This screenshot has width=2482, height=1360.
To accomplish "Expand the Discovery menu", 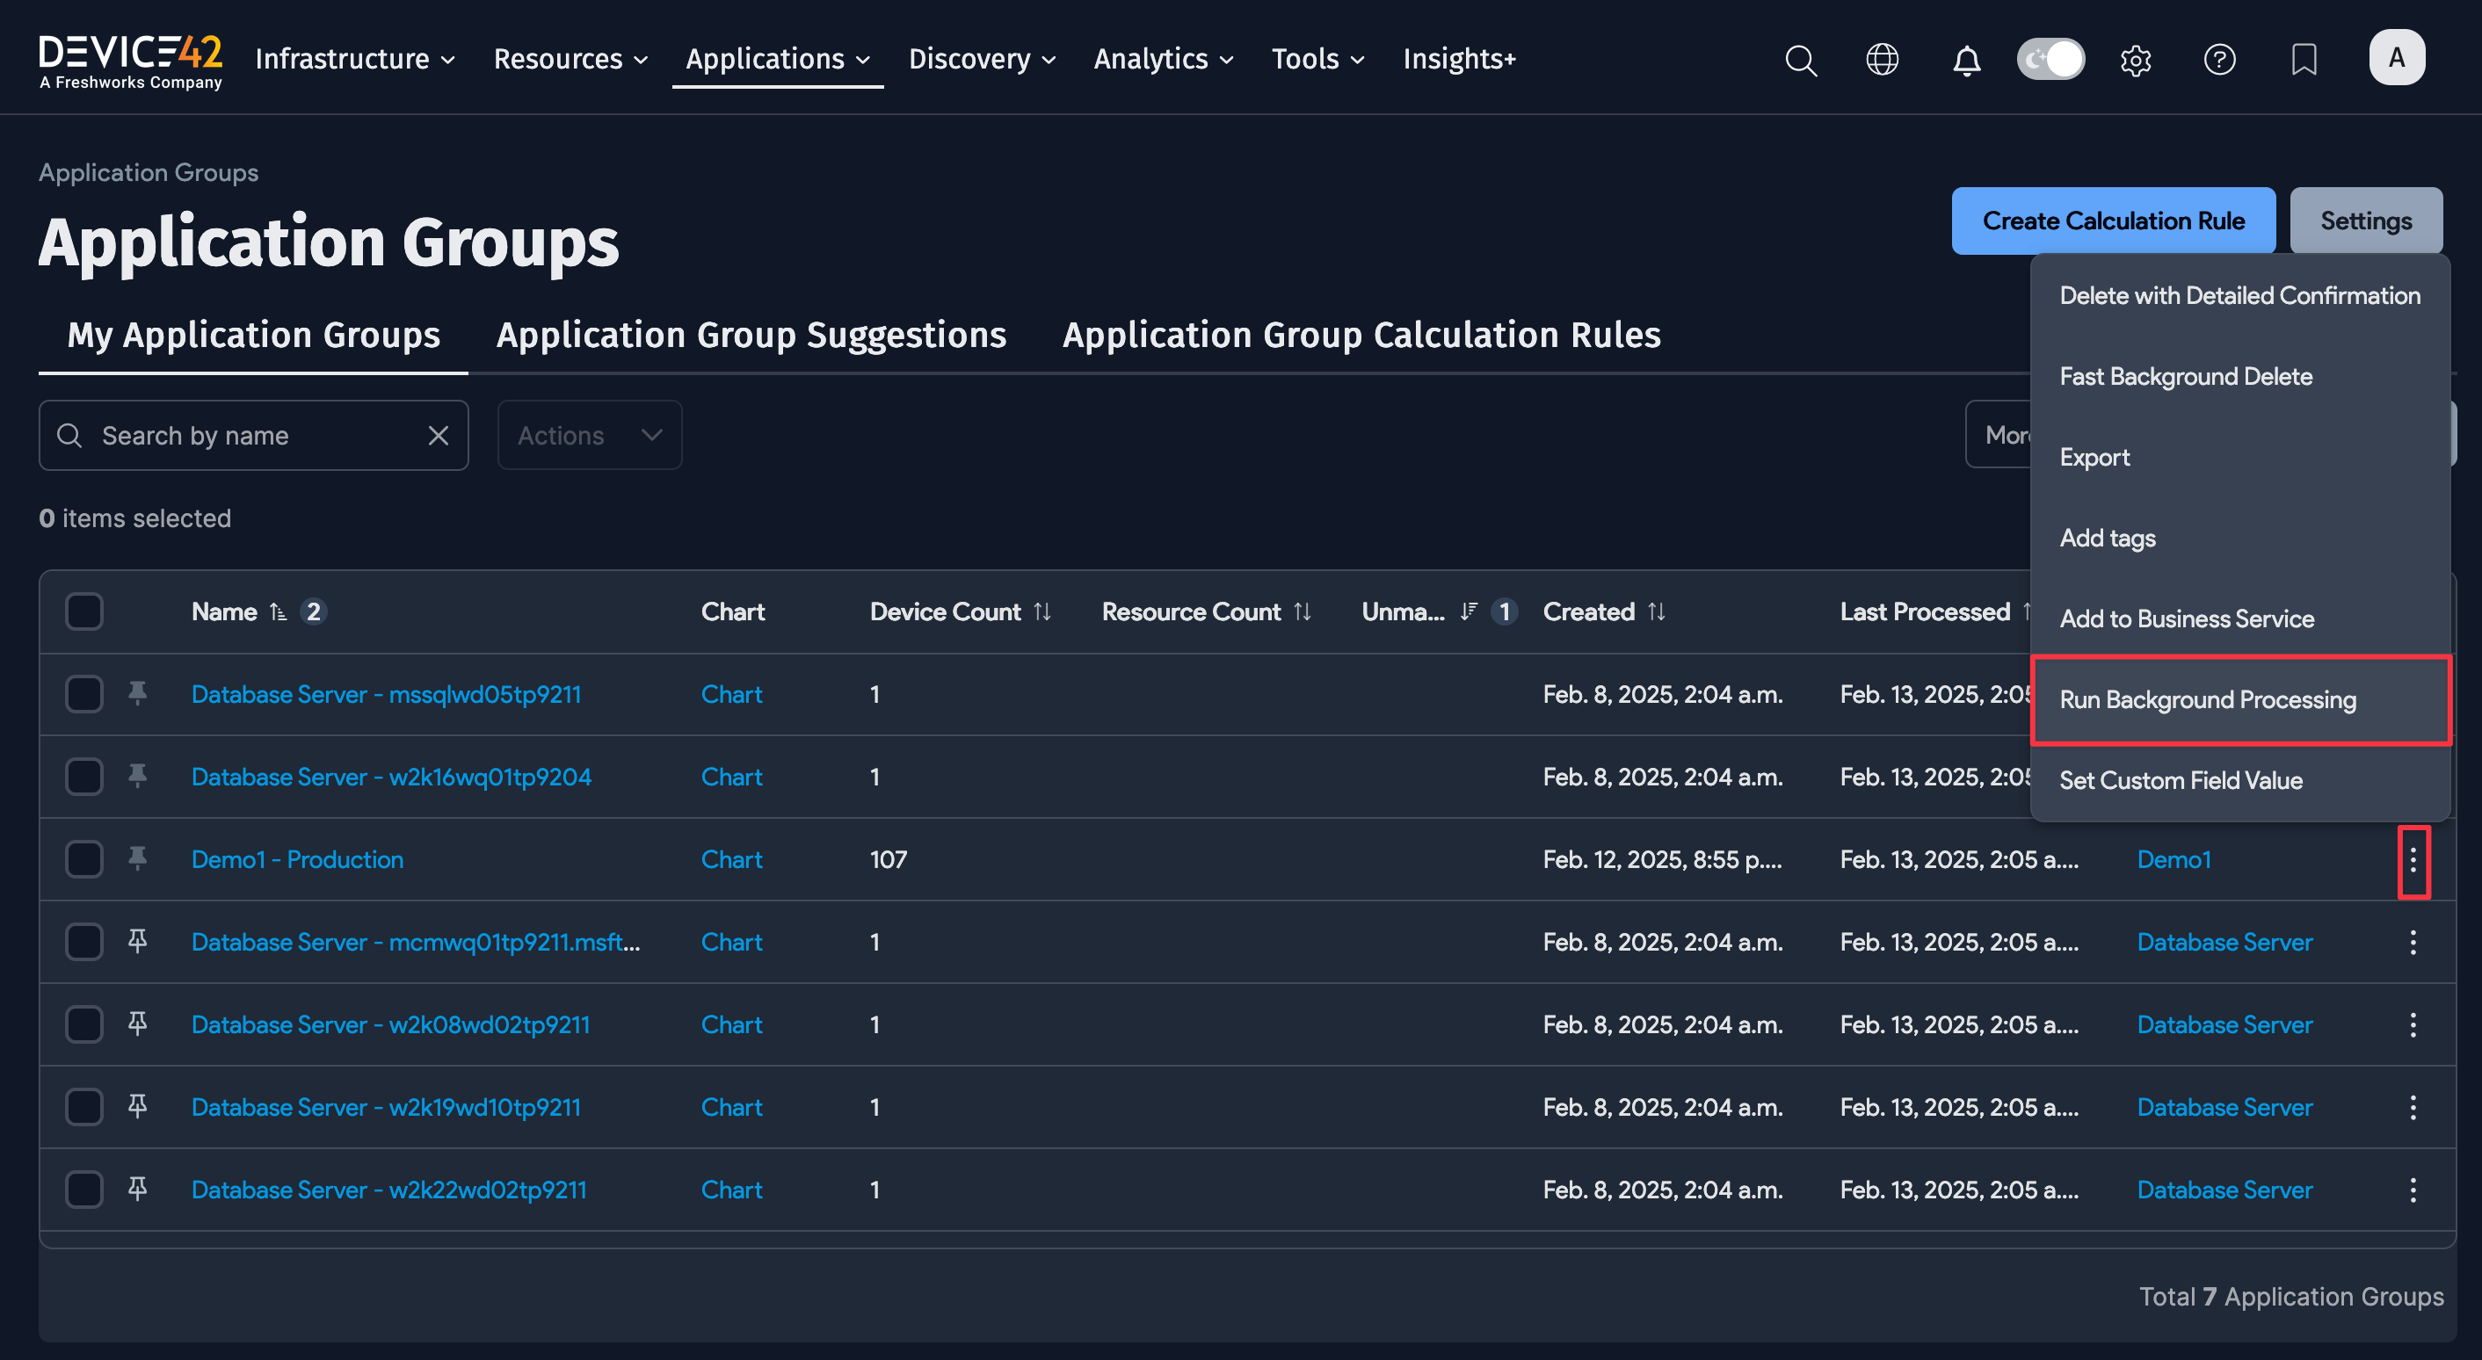I will pyautogui.click(x=981, y=59).
